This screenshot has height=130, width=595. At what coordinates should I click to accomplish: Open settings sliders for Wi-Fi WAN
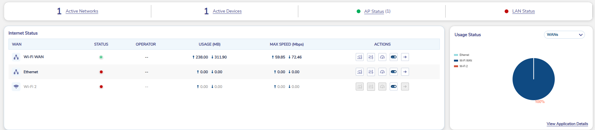(371, 57)
